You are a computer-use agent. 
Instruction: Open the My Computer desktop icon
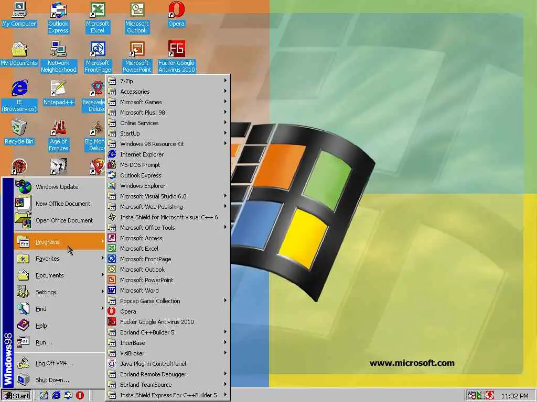(19, 14)
